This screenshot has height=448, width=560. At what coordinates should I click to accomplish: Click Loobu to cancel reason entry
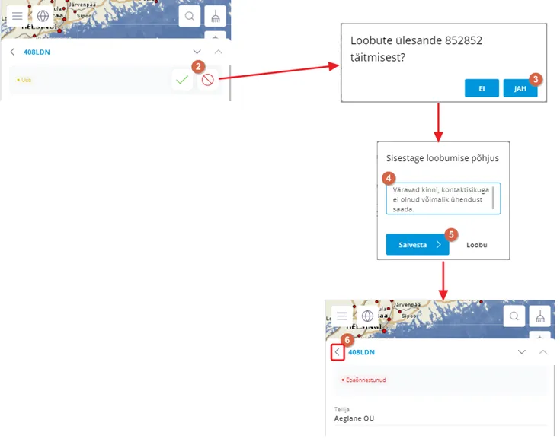tap(476, 245)
